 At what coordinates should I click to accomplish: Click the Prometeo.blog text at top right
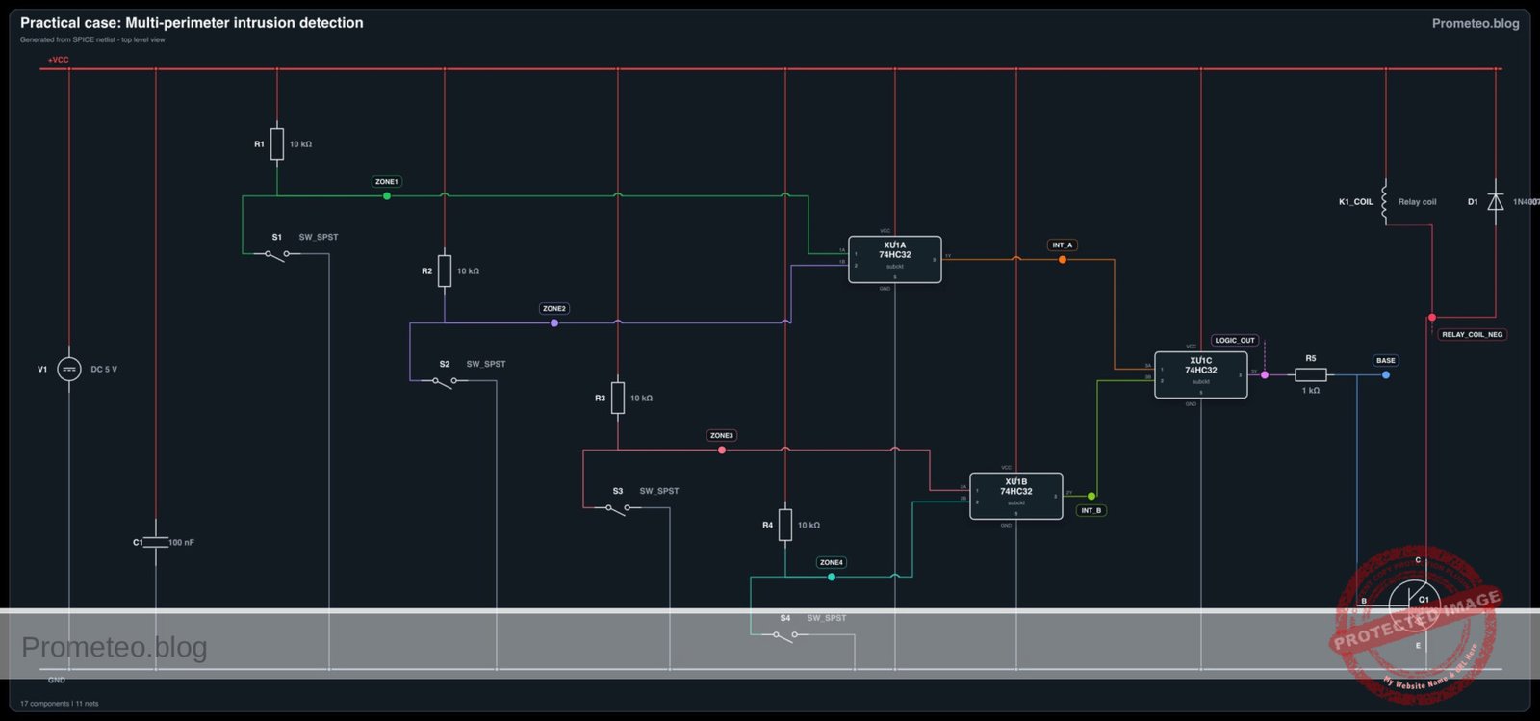click(x=1476, y=23)
